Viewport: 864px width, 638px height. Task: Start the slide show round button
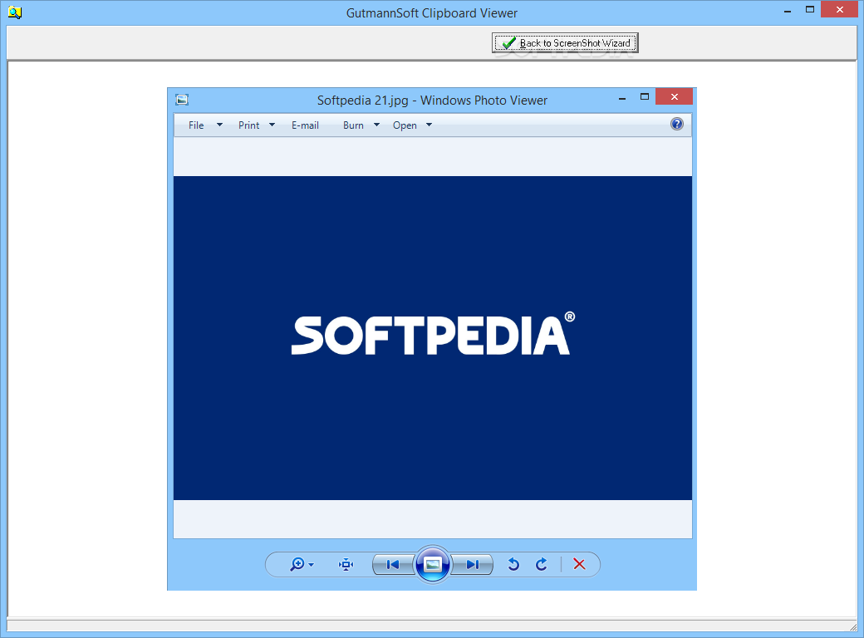coord(433,564)
